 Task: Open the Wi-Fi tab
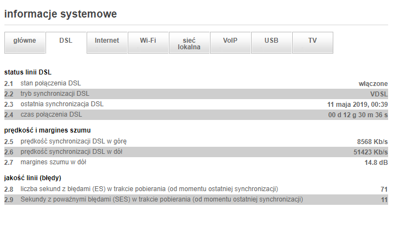coord(148,41)
